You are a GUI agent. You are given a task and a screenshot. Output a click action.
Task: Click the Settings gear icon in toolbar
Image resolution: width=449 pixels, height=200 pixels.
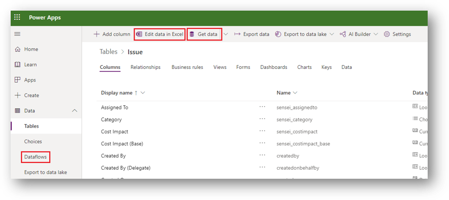387,34
